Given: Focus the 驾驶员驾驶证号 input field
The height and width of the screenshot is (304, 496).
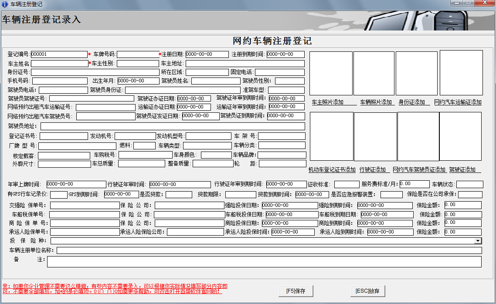Looking at the screenshot, I should point(92,98).
